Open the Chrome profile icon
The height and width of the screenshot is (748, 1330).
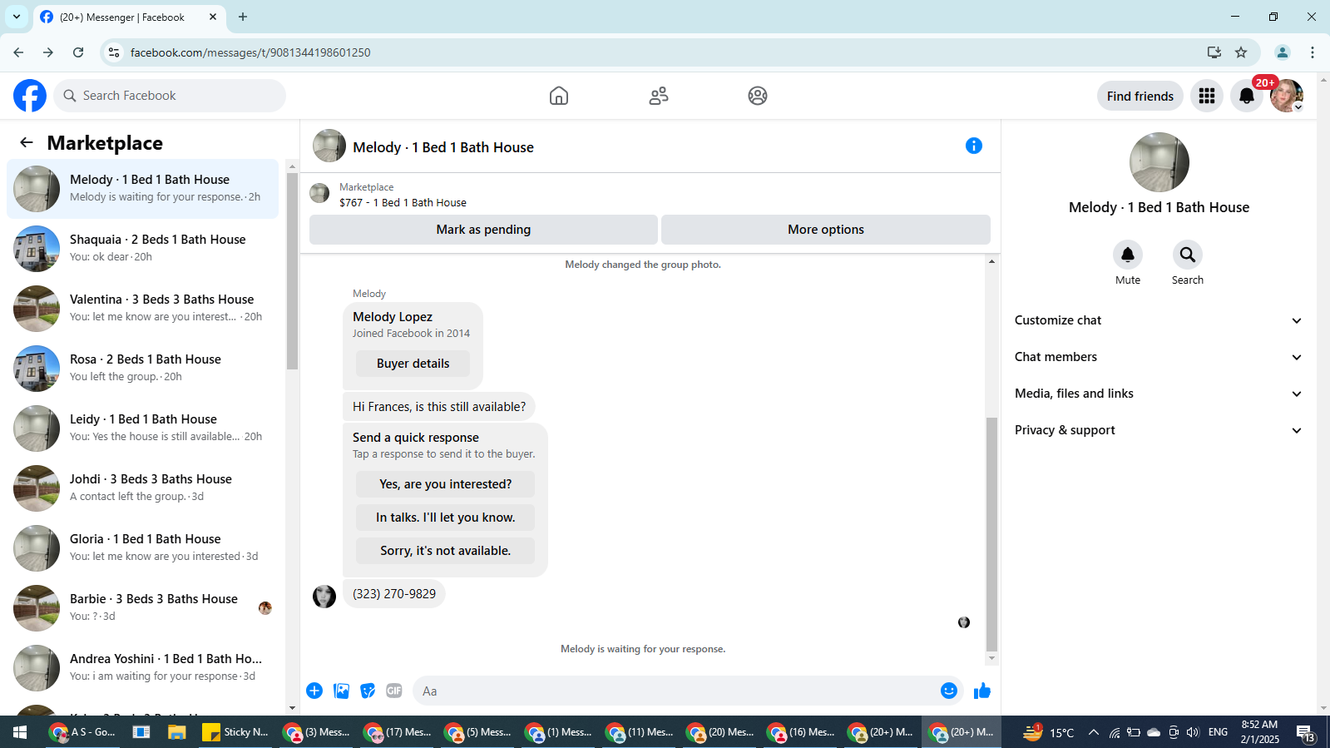coord(1283,52)
